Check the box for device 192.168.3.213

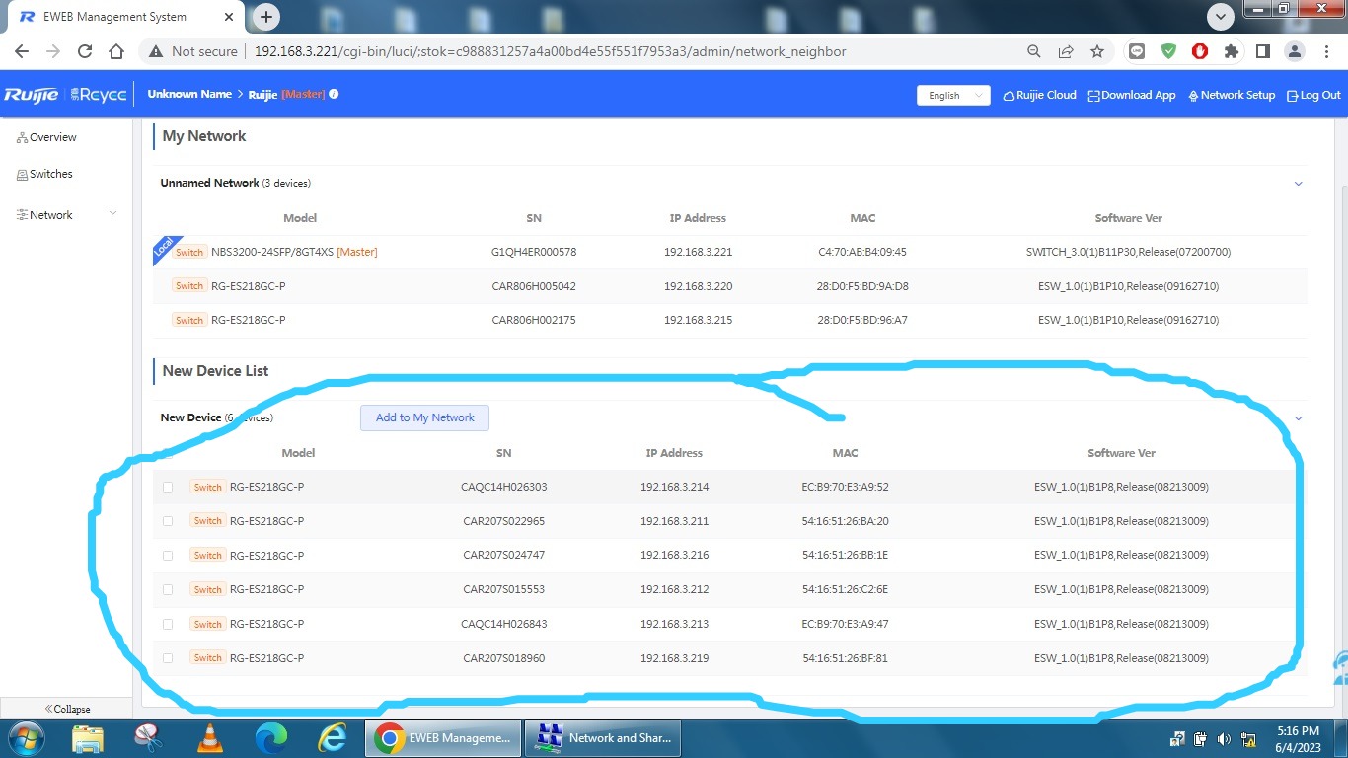coord(168,624)
